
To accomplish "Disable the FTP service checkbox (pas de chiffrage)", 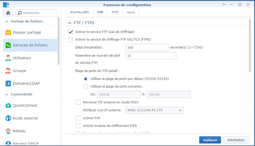I will 70,32.
